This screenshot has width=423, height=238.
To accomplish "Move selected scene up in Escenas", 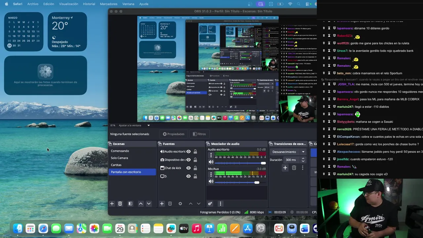I will tap(141, 204).
